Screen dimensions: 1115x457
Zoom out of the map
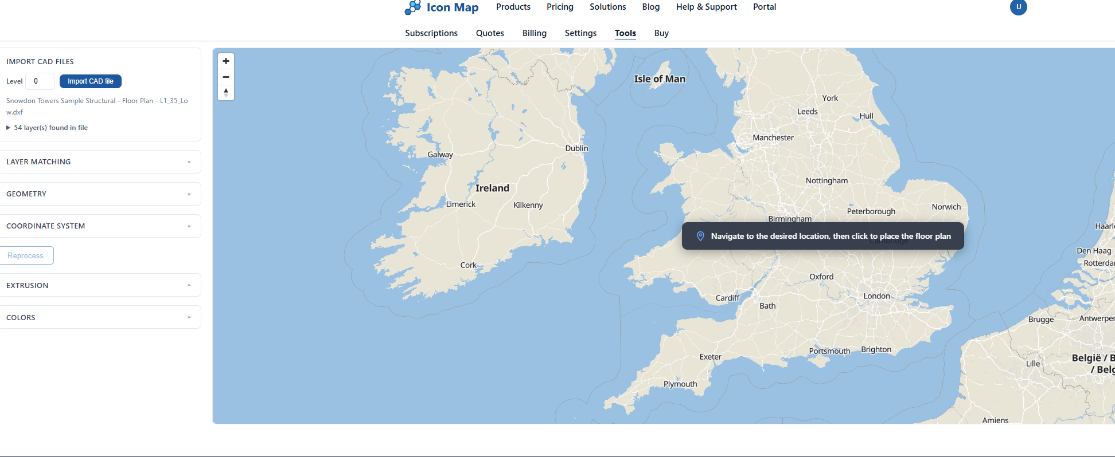[x=226, y=77]
